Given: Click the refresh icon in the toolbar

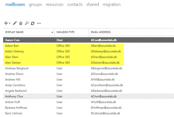Looking at the screenshot, I should tap(33, 23).
